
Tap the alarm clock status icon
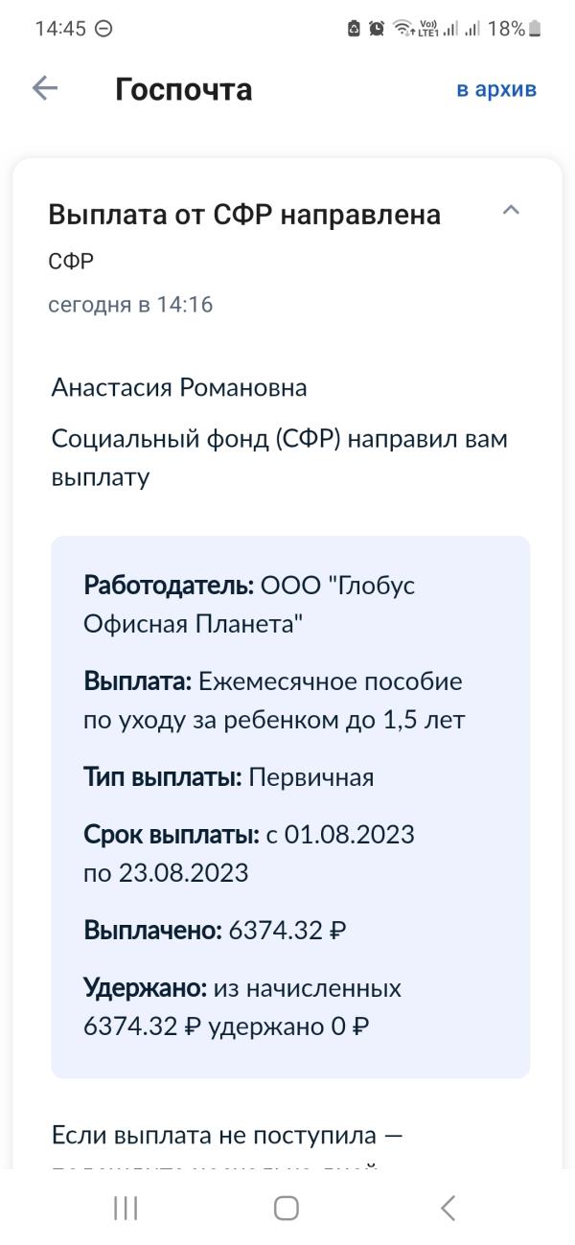pyautogui.click(x=377, y=29)
